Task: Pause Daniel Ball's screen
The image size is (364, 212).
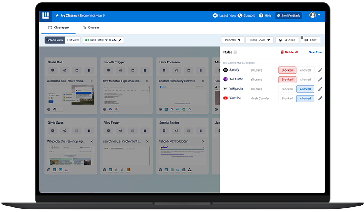Action: pos(89,70)
